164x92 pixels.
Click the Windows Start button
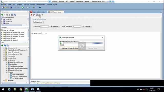point(3,89)
